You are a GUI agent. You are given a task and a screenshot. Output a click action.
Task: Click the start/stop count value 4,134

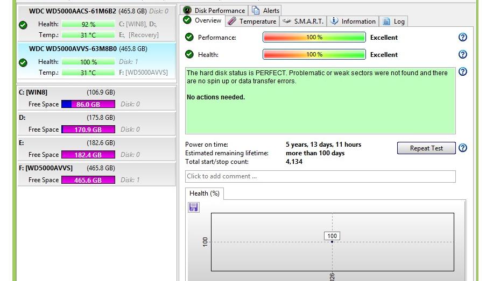tap(294, 162)
